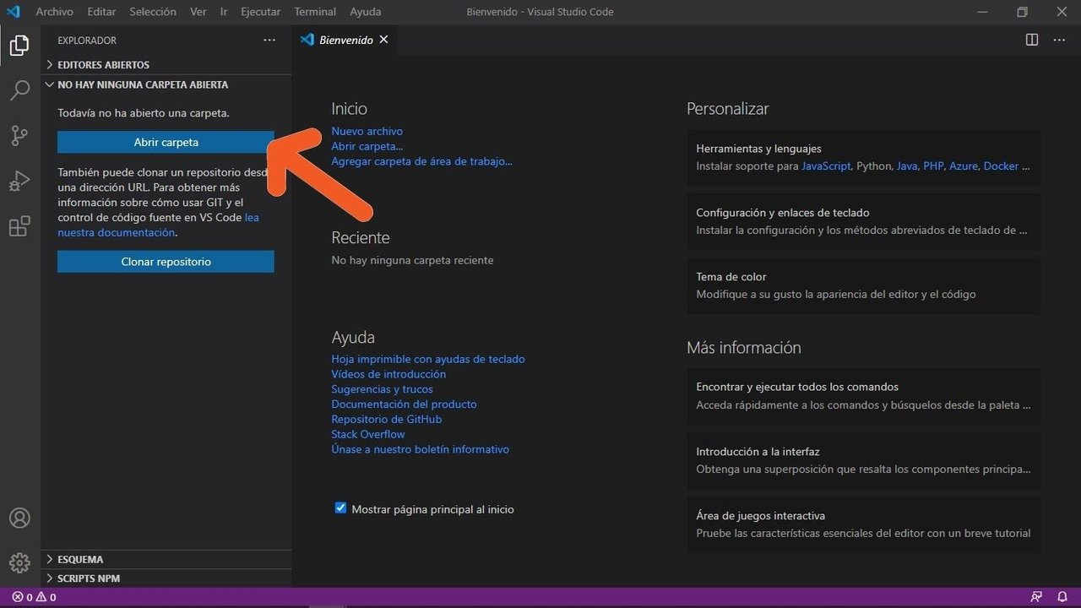
Task: Open the Search sidebar icon
Action: pos(19,90)
